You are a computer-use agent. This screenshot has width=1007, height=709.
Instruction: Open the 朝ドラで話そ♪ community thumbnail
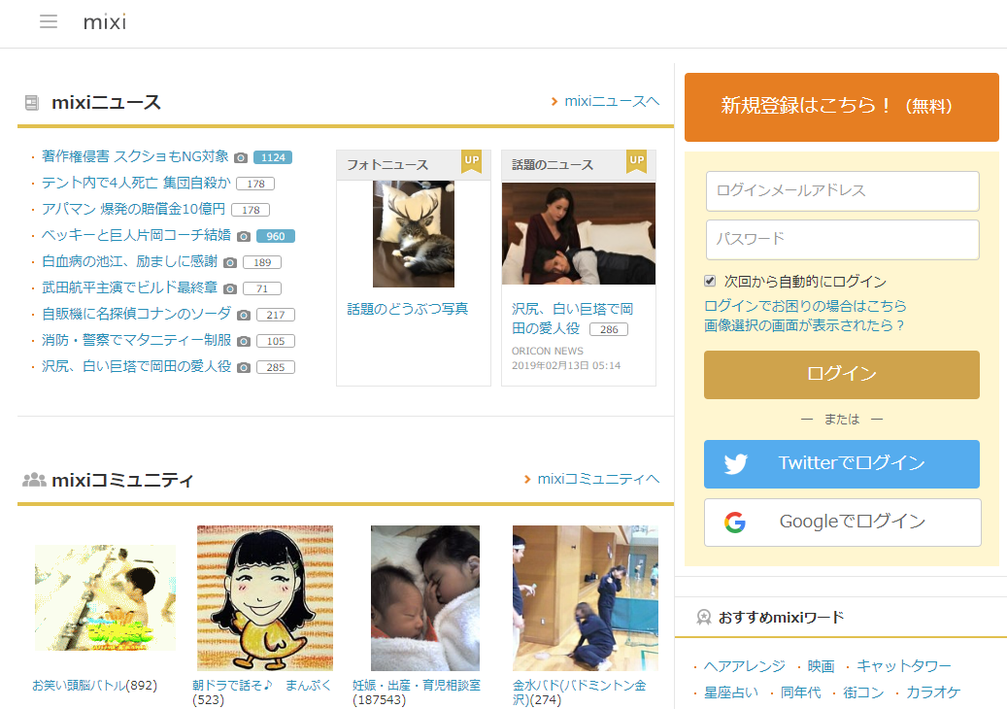tap(265, 597)
